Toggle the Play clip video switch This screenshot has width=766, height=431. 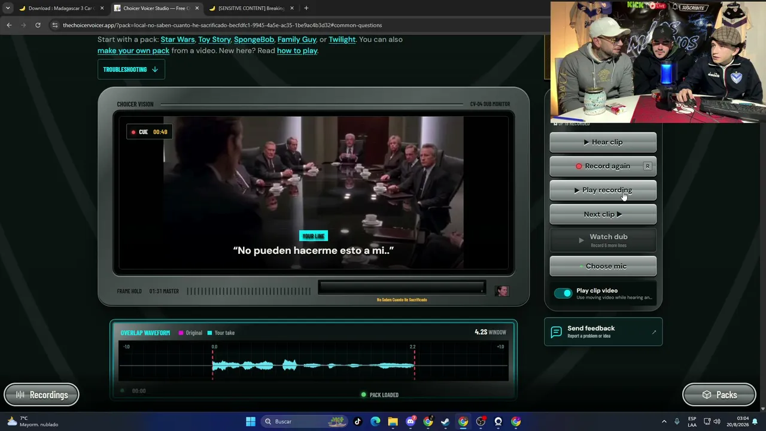pyautogui.click(x=563, y=293)
